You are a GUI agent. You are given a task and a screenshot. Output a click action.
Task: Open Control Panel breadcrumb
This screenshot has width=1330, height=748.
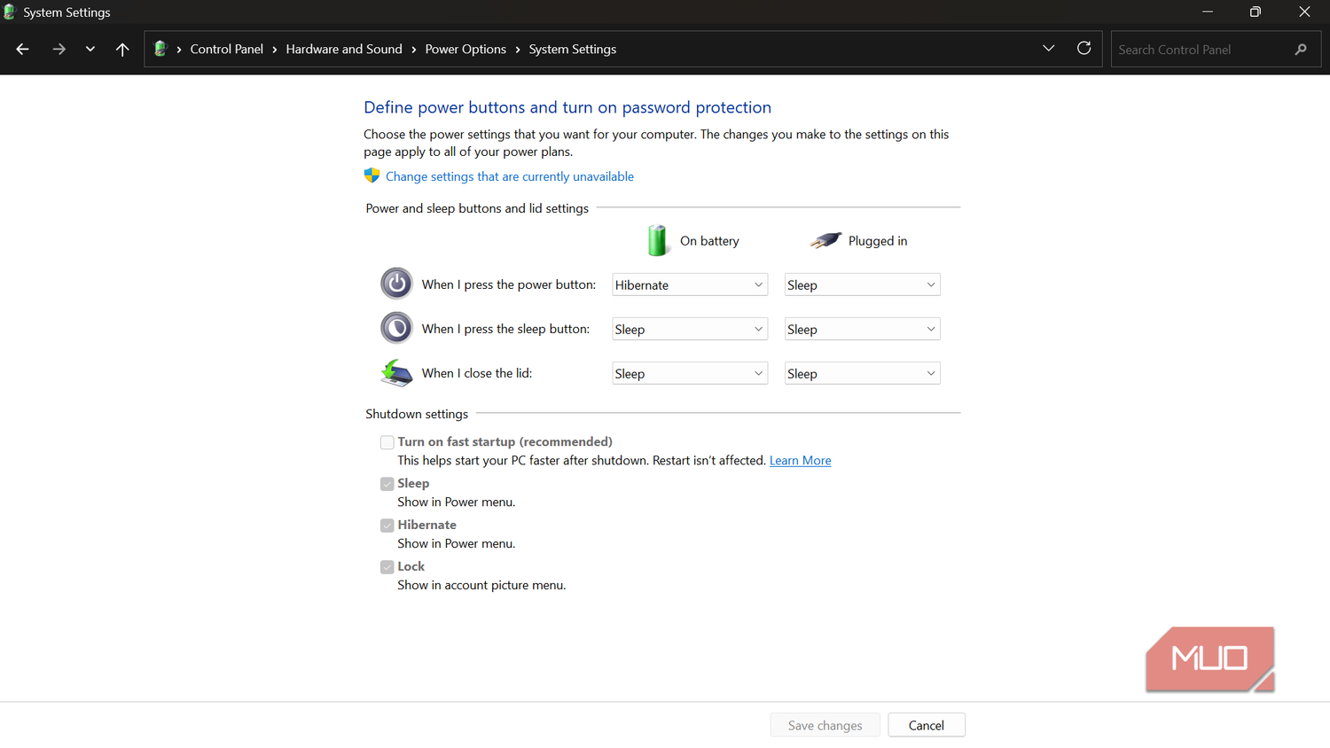click(x=227, y=50)
